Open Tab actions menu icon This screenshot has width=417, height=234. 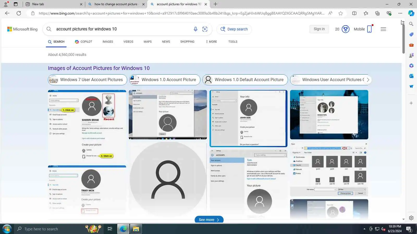(16, 4)
